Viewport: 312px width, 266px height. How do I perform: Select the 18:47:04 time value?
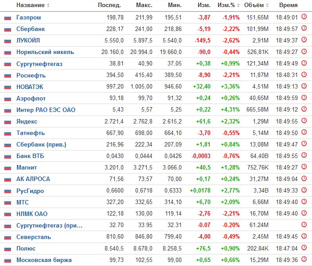(287, 249)
